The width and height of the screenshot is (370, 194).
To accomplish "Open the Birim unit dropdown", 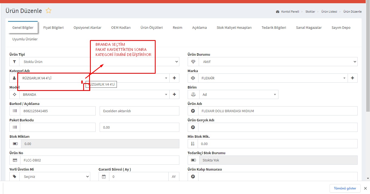I will point(238,94).
